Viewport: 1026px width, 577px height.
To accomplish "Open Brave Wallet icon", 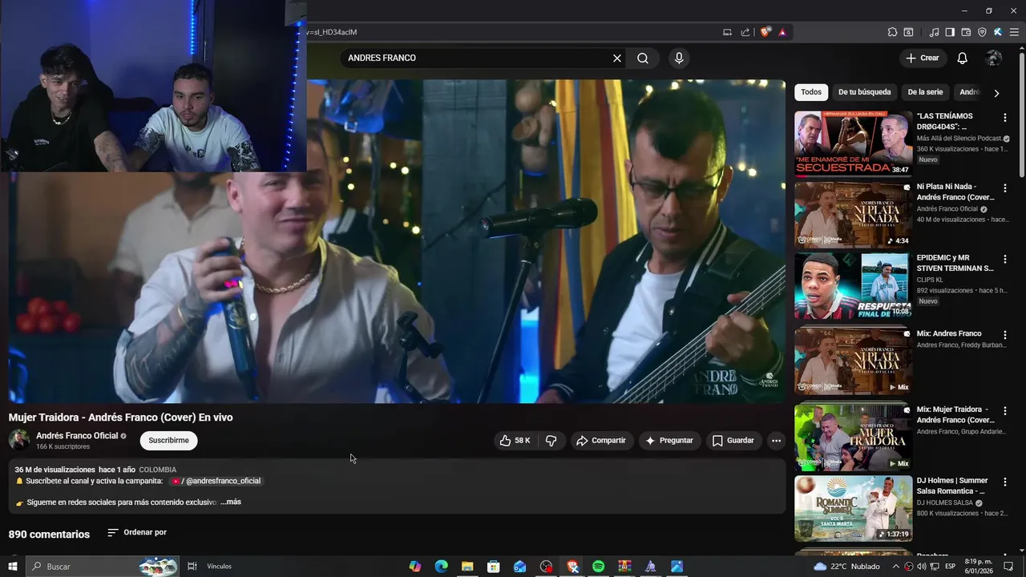I will (966, 32).
